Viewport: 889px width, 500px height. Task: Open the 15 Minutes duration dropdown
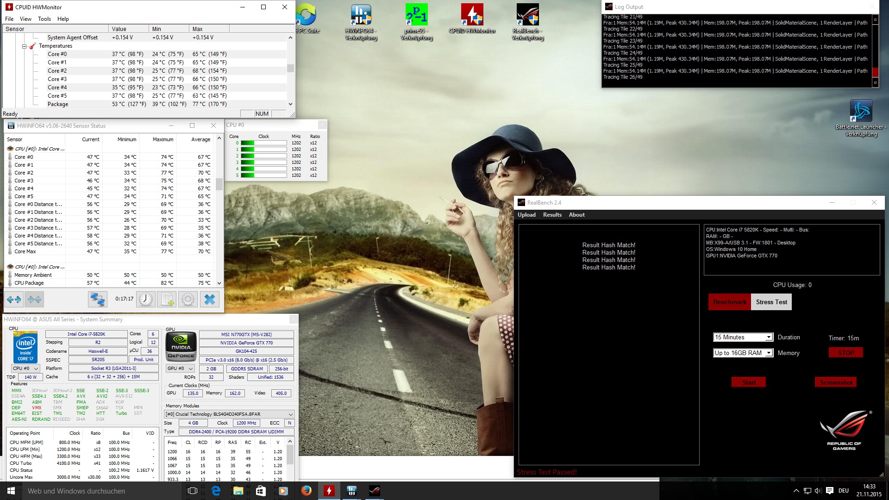click(769, 337)
